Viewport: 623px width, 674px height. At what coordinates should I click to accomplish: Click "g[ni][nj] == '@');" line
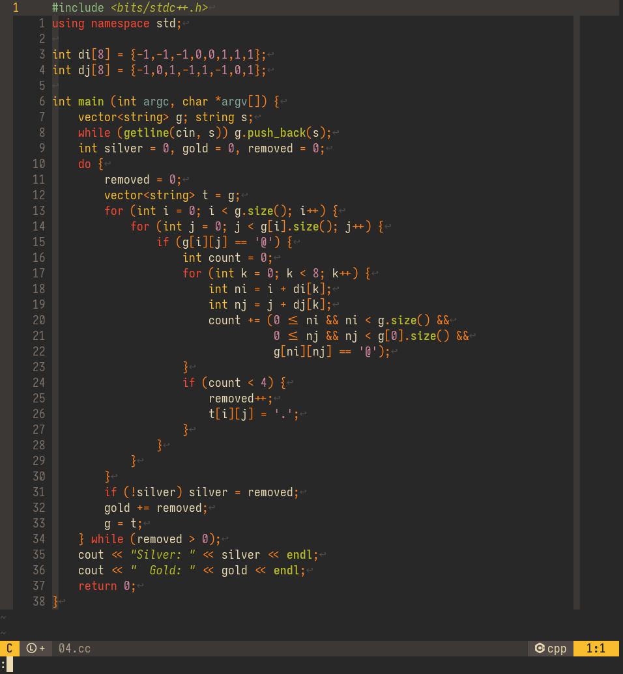coord(332,352)
